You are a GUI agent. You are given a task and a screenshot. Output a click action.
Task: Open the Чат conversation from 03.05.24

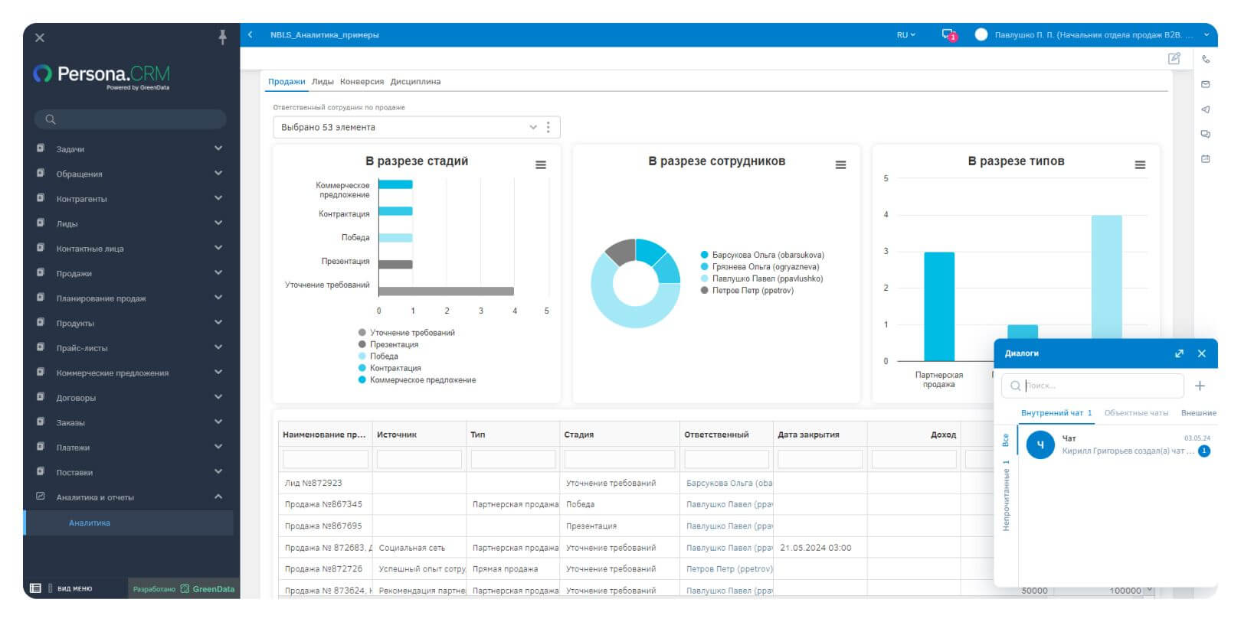coord(1118,445)
